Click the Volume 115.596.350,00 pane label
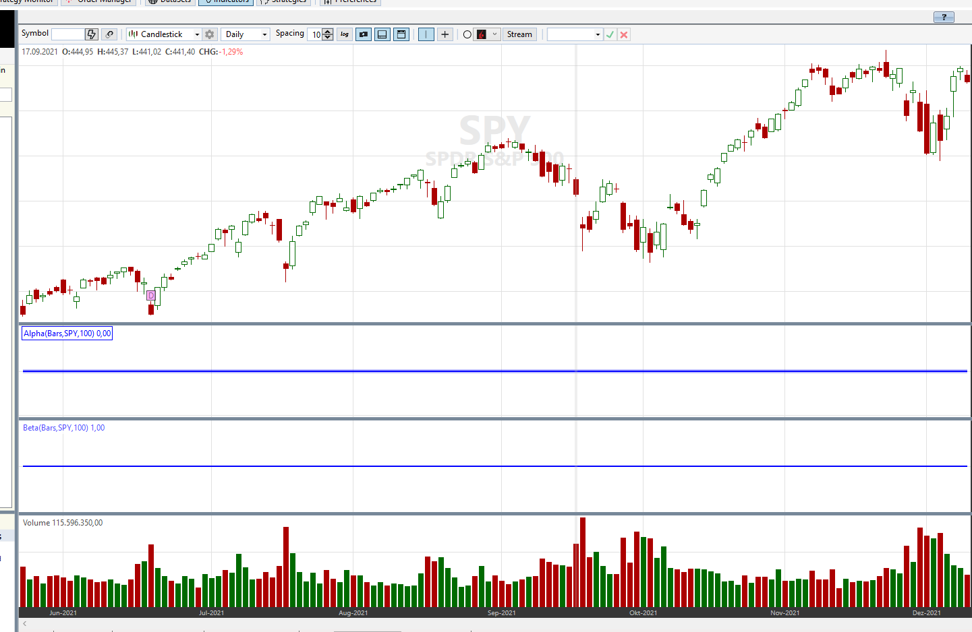 [63, 523]
